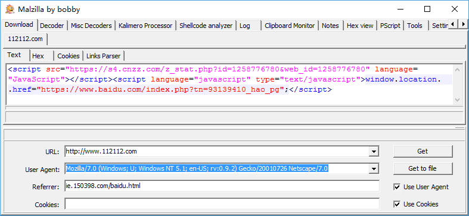Close the Malzilla window
Viewport: 469px width, 216px height.
[x=455, y=10]
